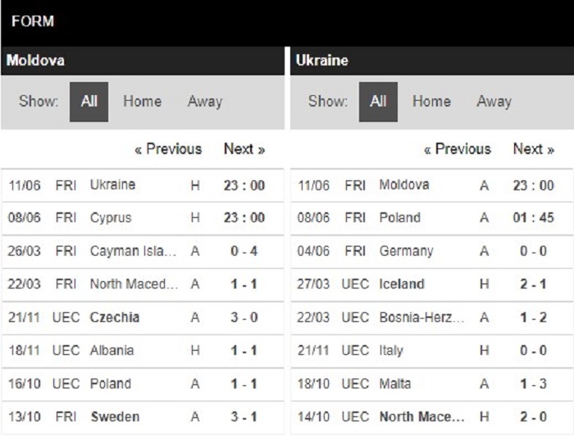Show Moldova Away matches only
The height and width of the screenshot is (436, 574).
coord(205,102)
